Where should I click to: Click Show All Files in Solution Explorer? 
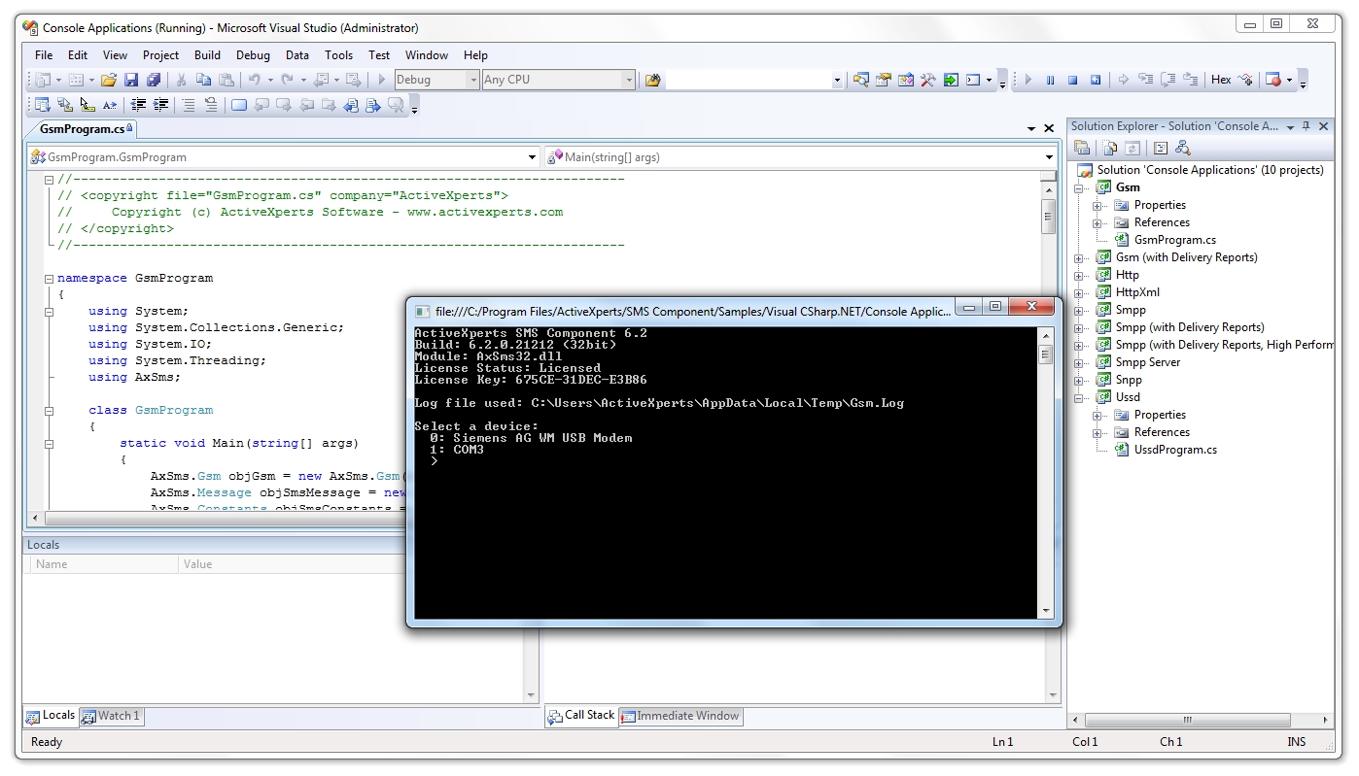(x=1110, y=149)
